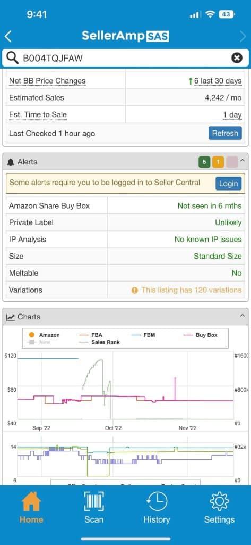This screenshot has width=251, height=545.
Task: Open the Scan tab
Action: coord(94,507)
